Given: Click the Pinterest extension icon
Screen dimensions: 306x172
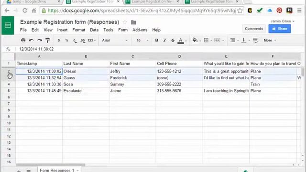Looking at the screenshot, I should 279,11.
